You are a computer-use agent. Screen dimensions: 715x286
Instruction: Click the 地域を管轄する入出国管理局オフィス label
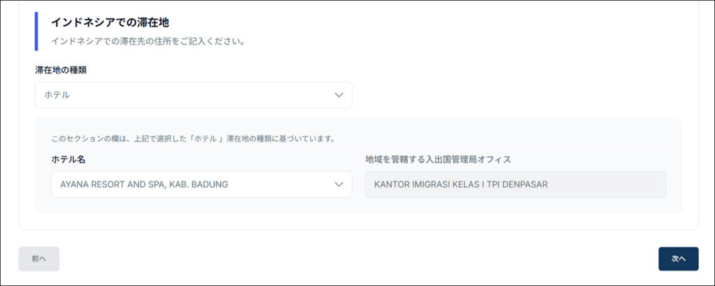[438, 159]
